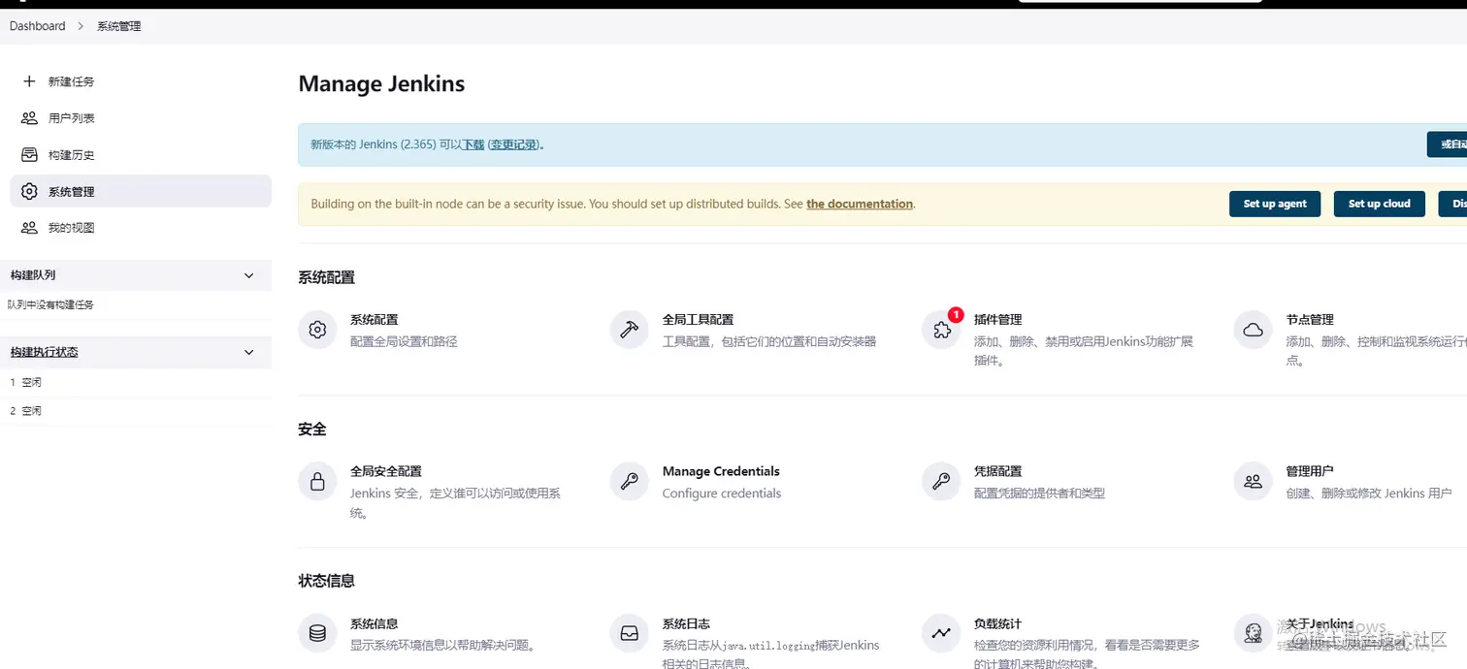Open the 关于Jenkins butler icon
Screen dimensions: 1467x669
click(x=1253, y=633)
